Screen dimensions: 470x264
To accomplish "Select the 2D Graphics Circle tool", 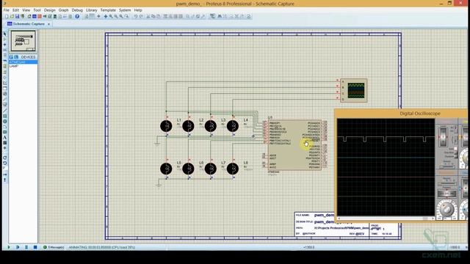I will click(x=4, y=122).
